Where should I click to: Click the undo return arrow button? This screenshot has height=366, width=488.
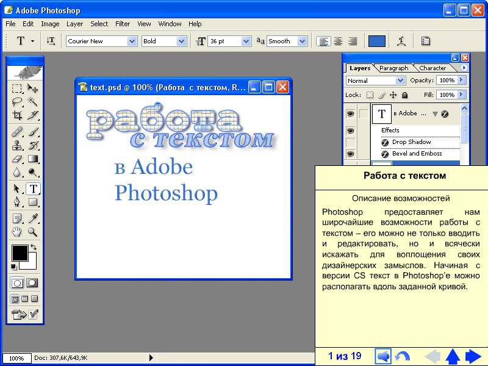403,356
